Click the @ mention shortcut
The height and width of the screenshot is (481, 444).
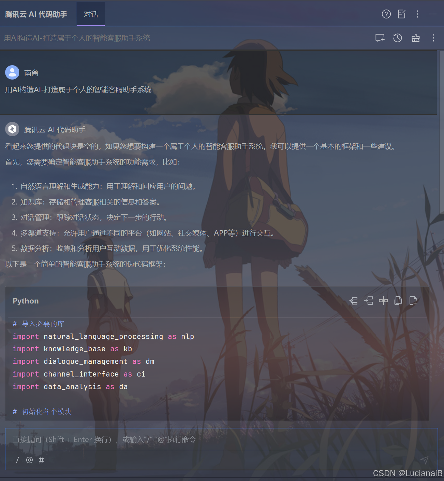29,460
